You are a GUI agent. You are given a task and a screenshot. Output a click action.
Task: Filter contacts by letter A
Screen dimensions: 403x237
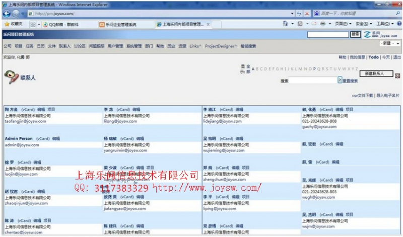click(x=253, y=69)
